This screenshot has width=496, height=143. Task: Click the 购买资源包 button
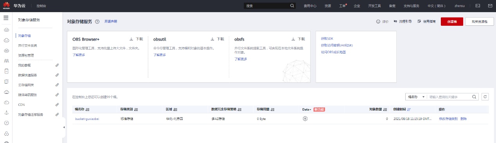(480, 21)
